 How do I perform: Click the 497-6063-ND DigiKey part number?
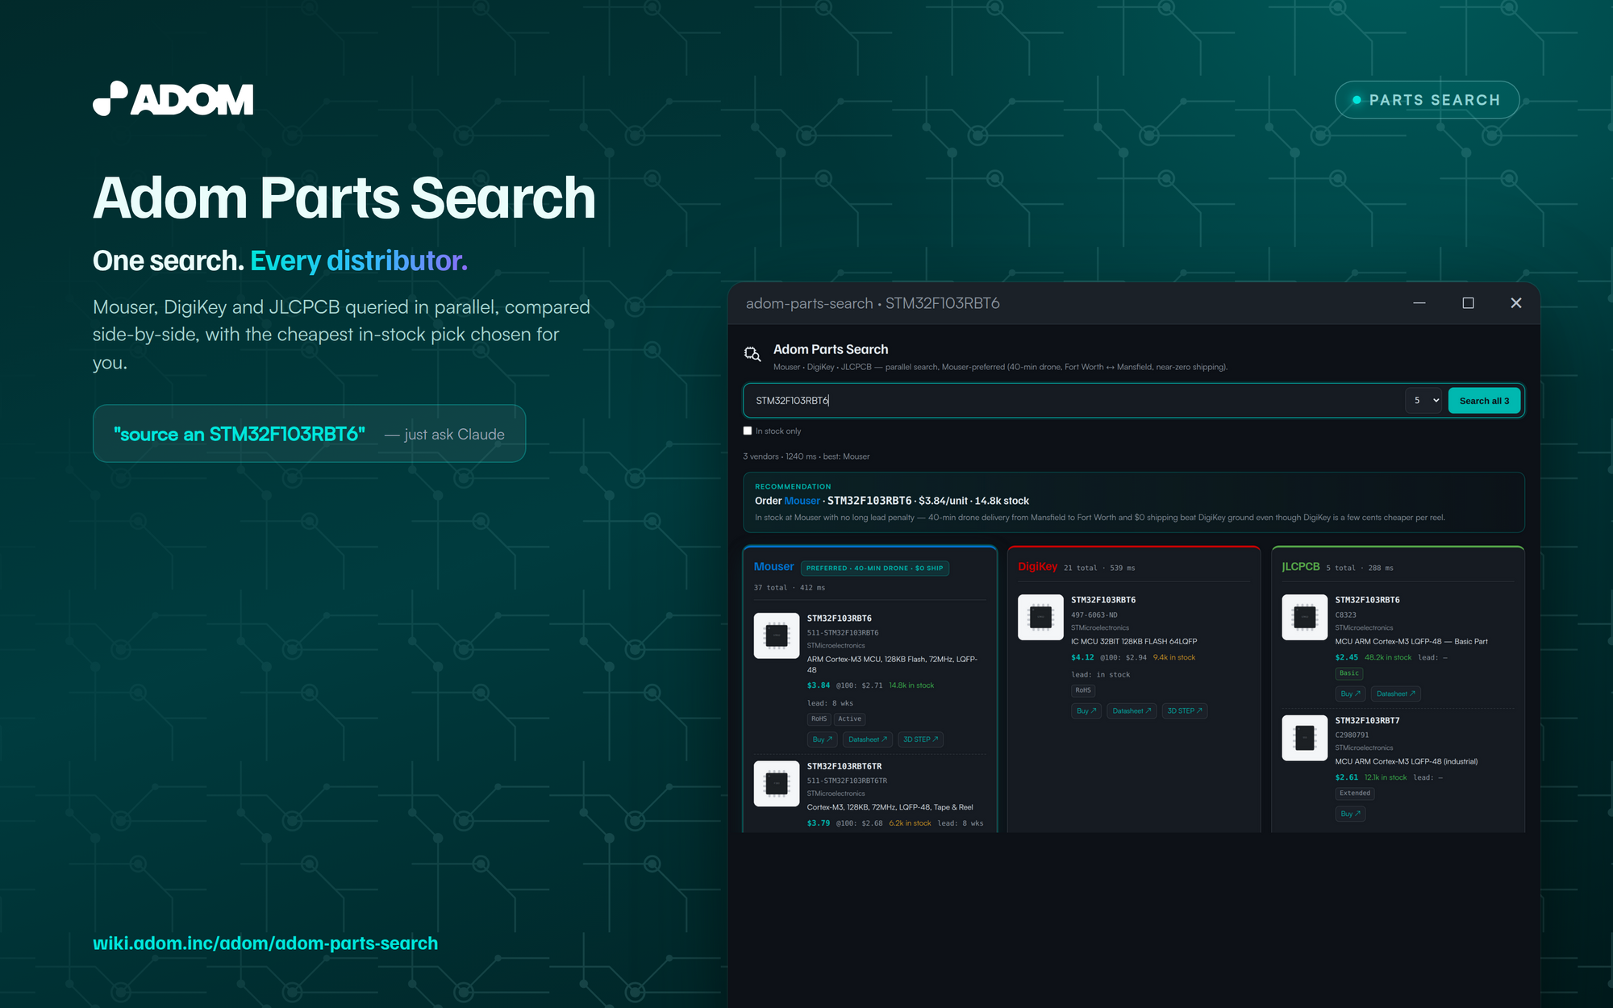click(x=1094, y=615)
